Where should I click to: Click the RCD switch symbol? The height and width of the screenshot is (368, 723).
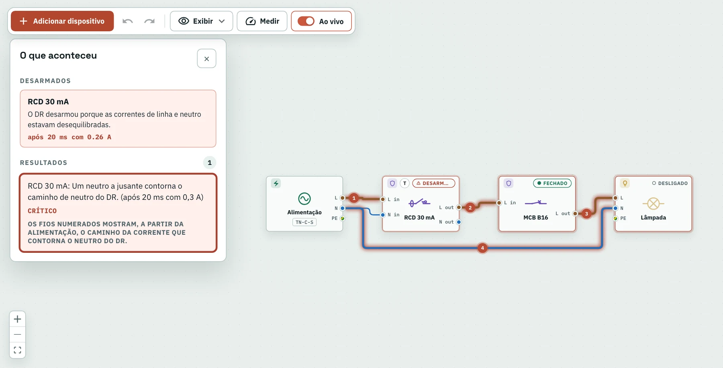tap(419, 202)
